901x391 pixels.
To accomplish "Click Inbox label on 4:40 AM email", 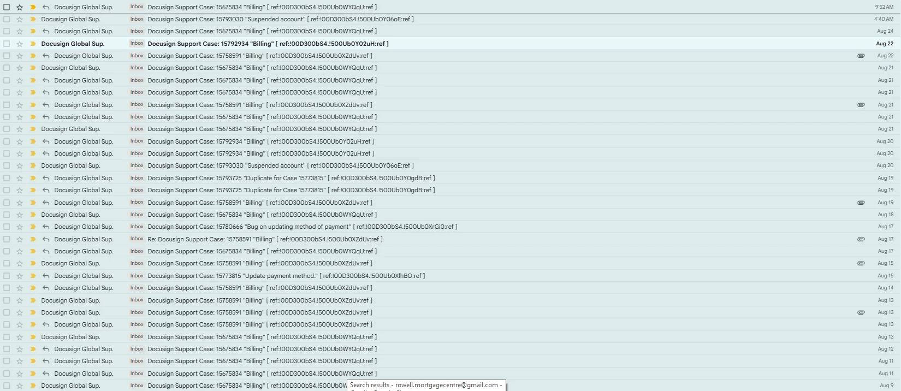I will (x=137, y=19).
